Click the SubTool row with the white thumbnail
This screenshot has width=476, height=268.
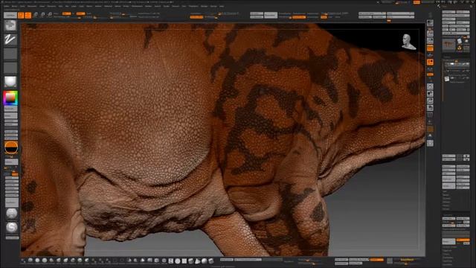tap(457, 79)
